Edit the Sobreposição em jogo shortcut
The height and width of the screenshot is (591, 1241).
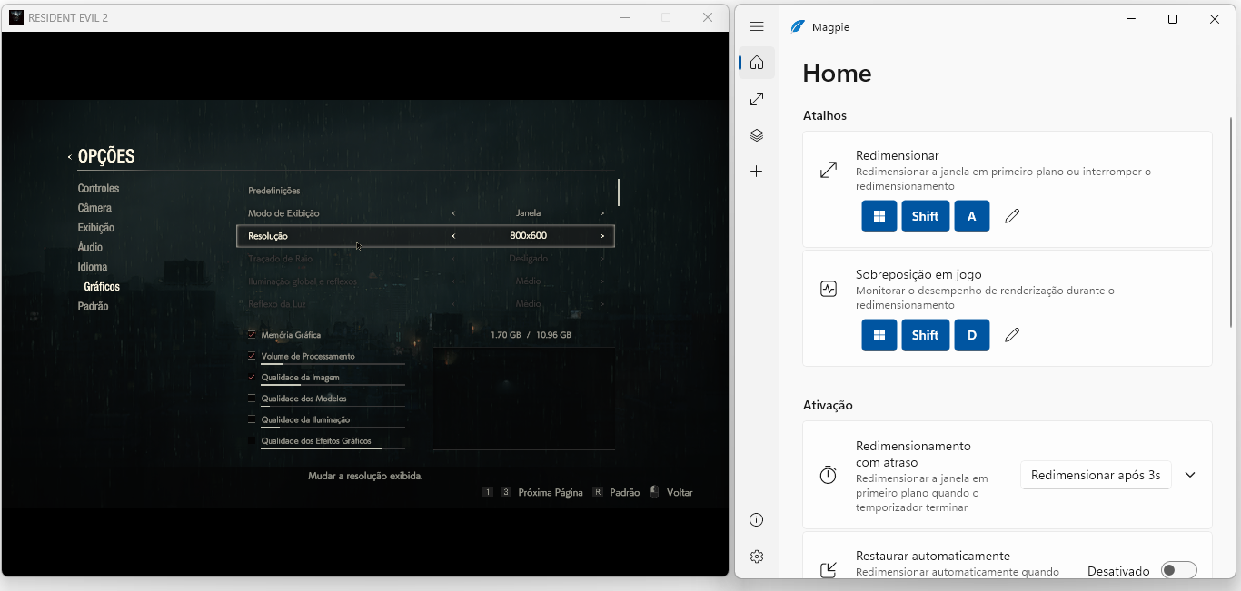tap(1012, 335)
